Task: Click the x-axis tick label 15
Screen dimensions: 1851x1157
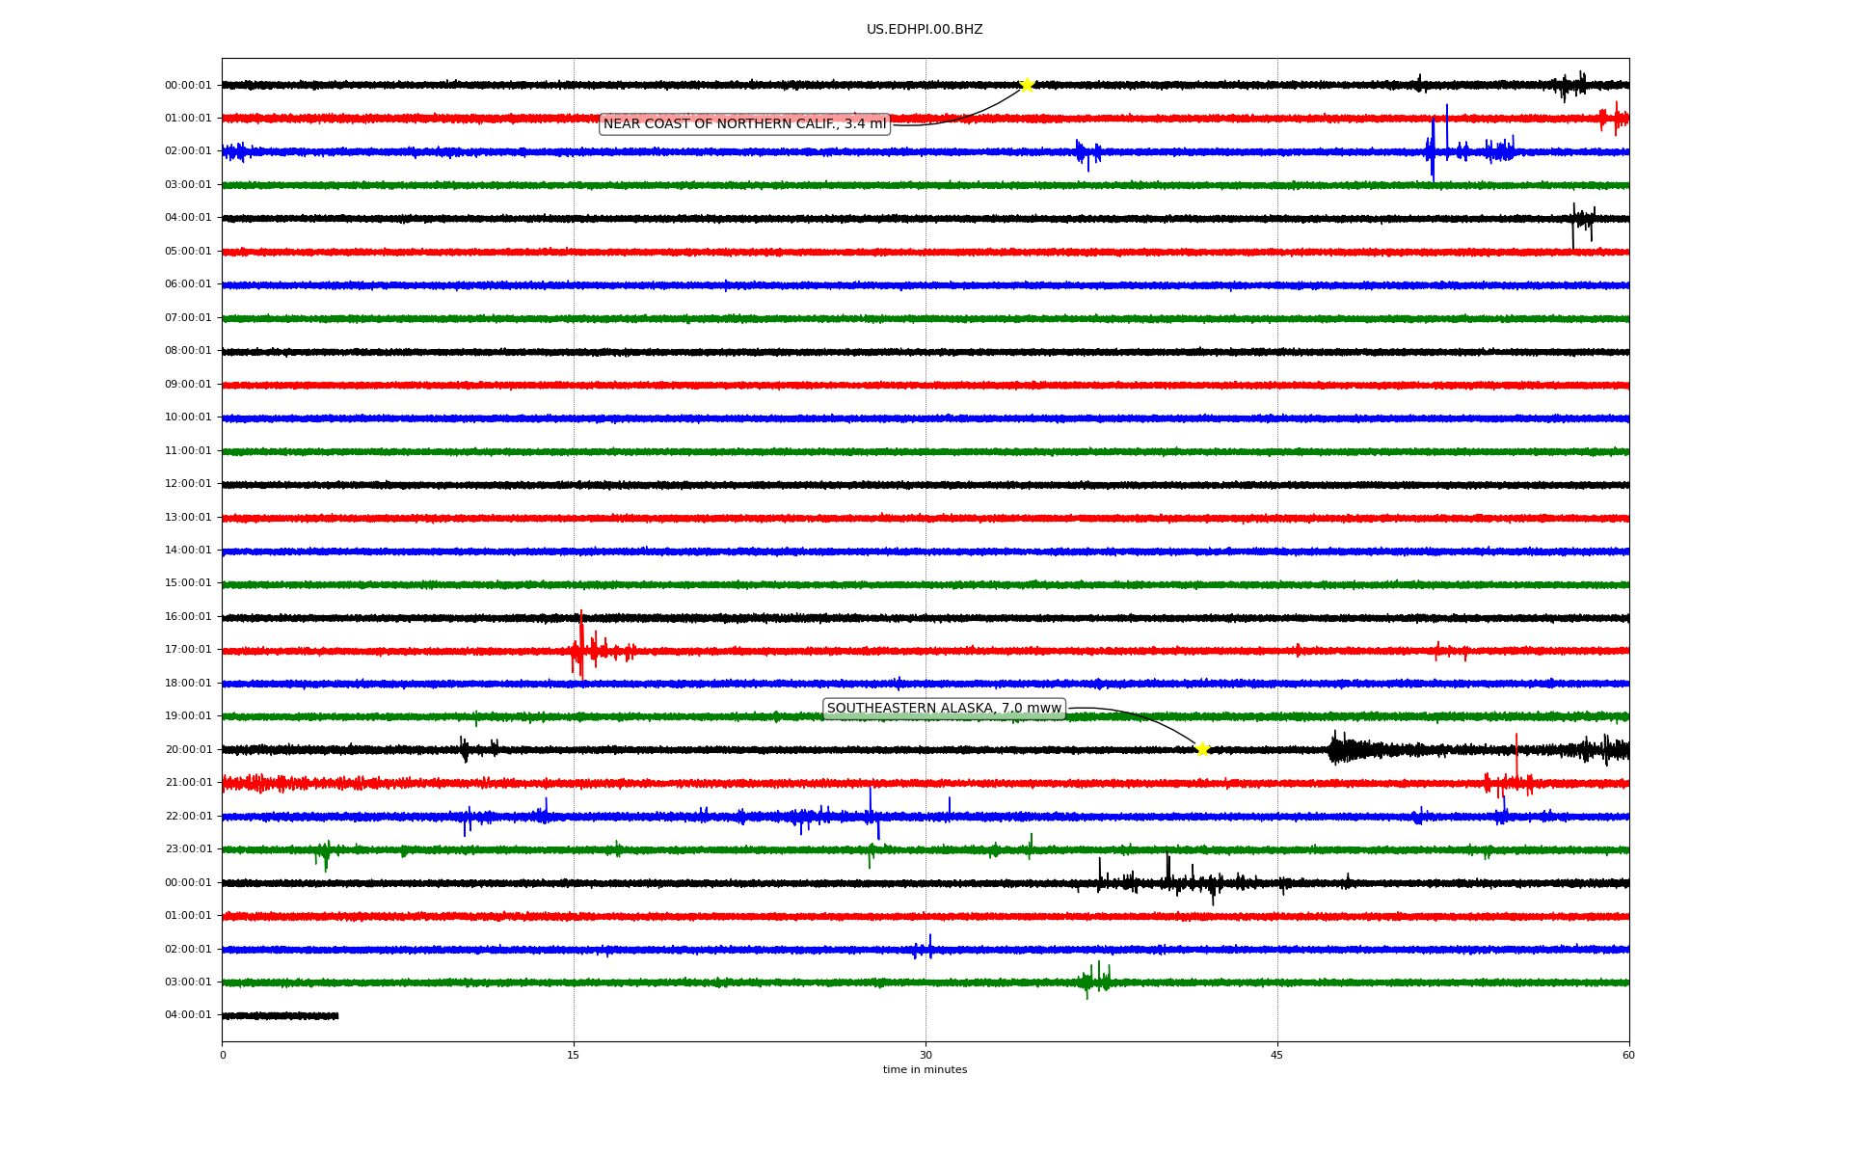Action: [574, 1056]
